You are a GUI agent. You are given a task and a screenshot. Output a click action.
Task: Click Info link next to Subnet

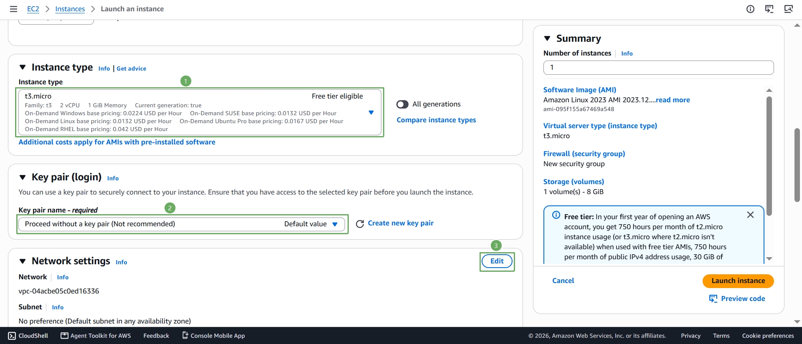(58, 307)
